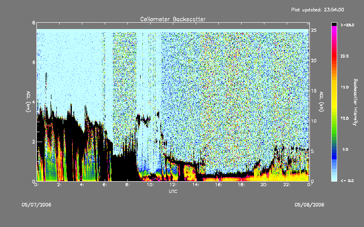Screen dimensions: 364x227
Task: Click the 'AGL (kft)' right axis label
Action: [322, 102]
